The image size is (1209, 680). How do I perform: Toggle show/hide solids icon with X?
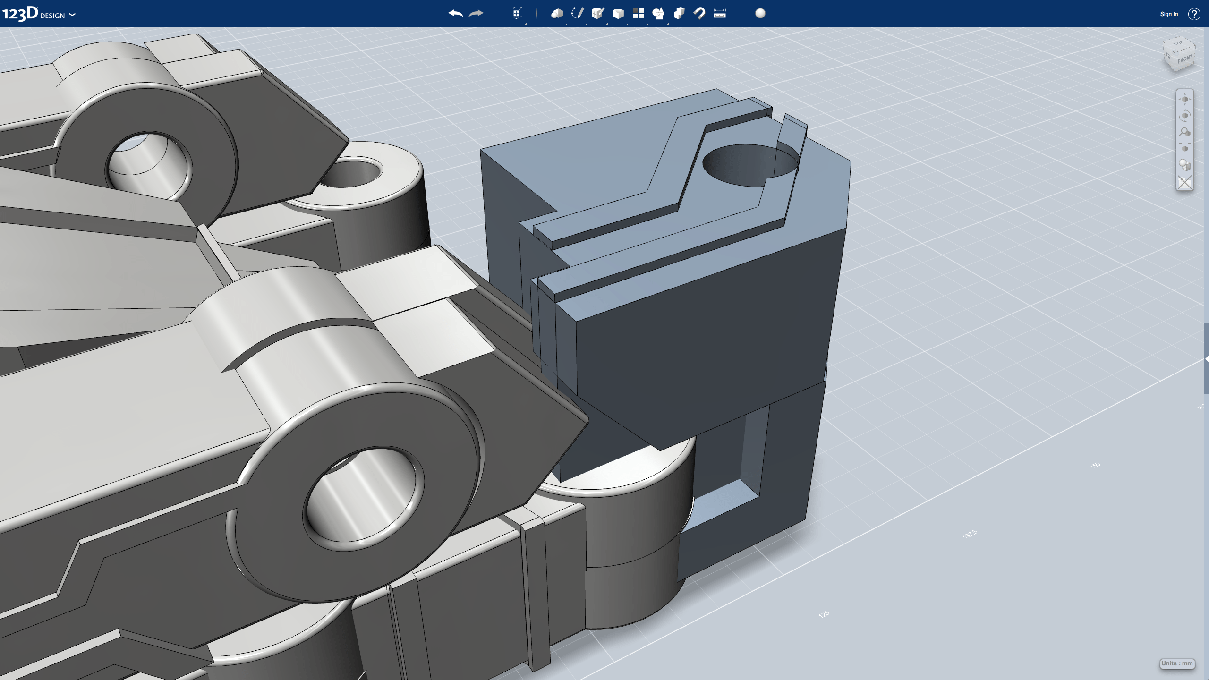(1184, 182)
